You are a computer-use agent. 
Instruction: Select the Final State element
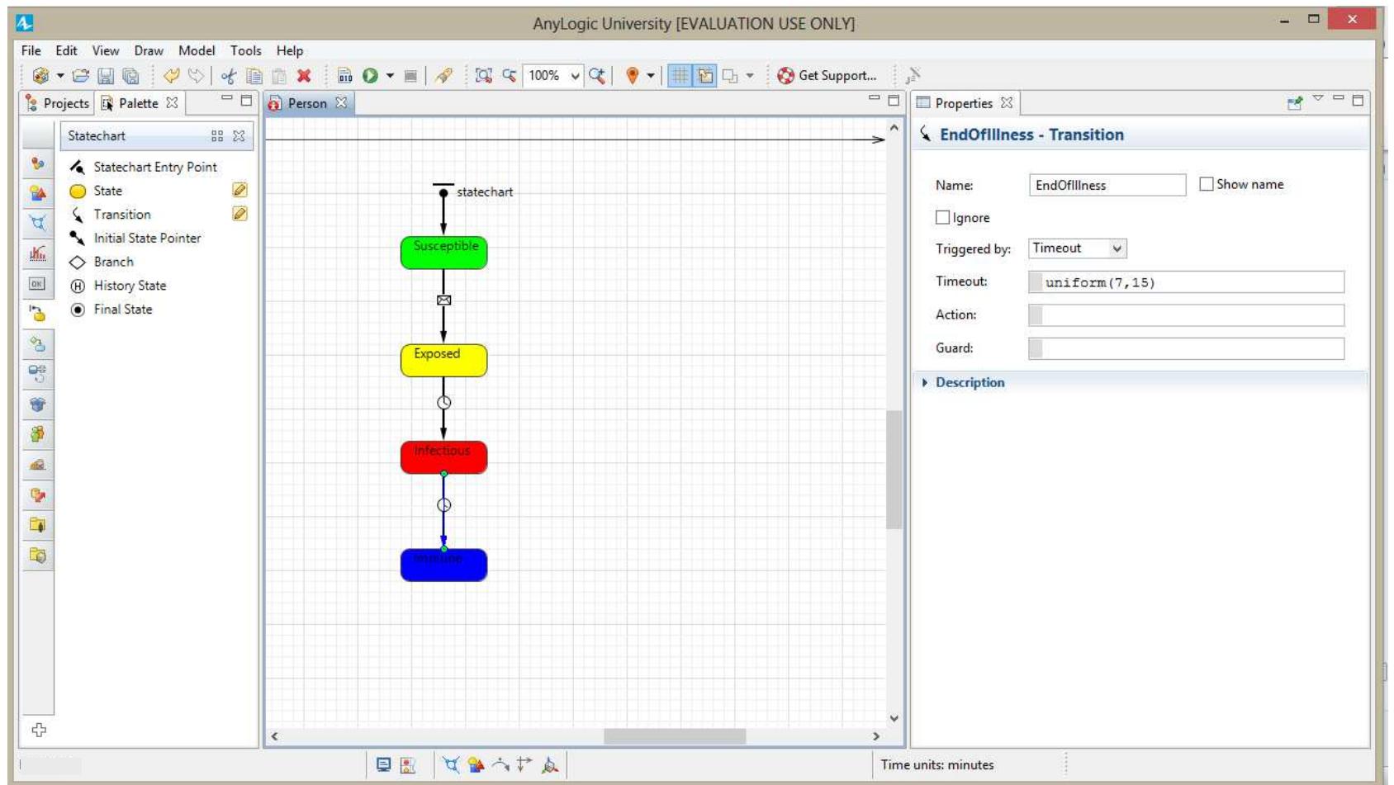pyautogui.click(x=111, y=310)
